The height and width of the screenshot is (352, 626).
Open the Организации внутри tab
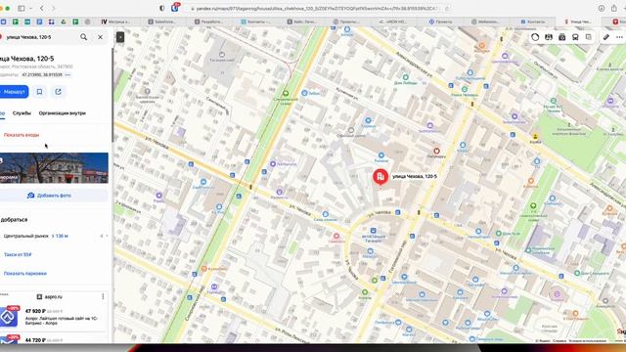click(63, 113)
